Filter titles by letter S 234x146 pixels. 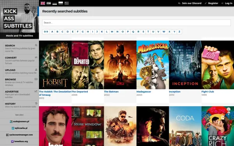[x=143, y=32]
